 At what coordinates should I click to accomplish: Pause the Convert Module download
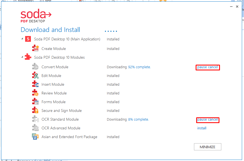coord(202,67)
